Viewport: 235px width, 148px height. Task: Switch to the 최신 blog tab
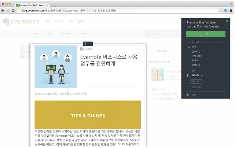37,34
